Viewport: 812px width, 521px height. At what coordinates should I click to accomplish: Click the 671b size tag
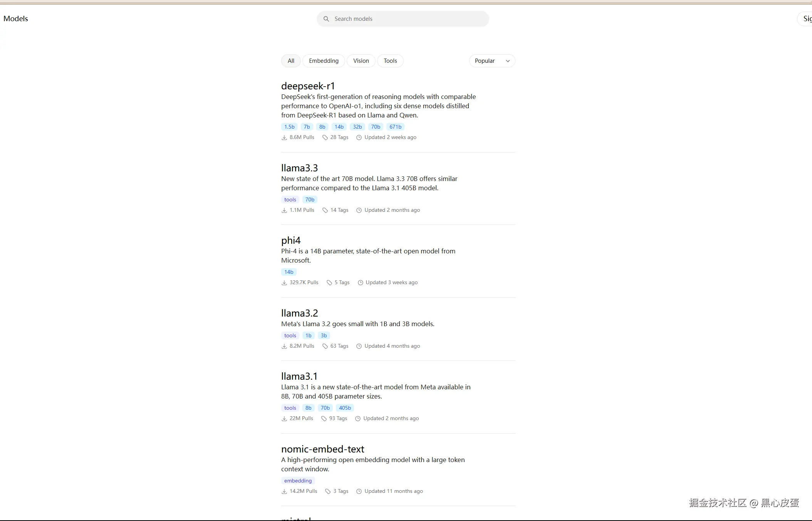395,127
